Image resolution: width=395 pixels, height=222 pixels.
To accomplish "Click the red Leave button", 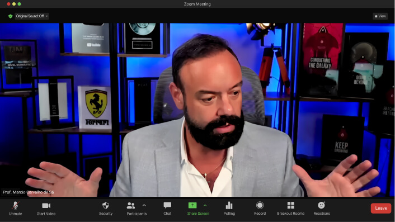I will click(381, 208).
